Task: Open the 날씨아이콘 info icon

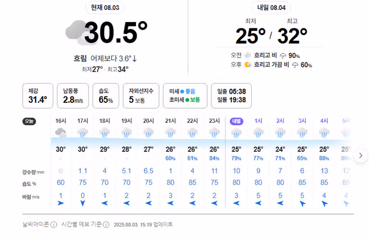Action: coord(54,225)
